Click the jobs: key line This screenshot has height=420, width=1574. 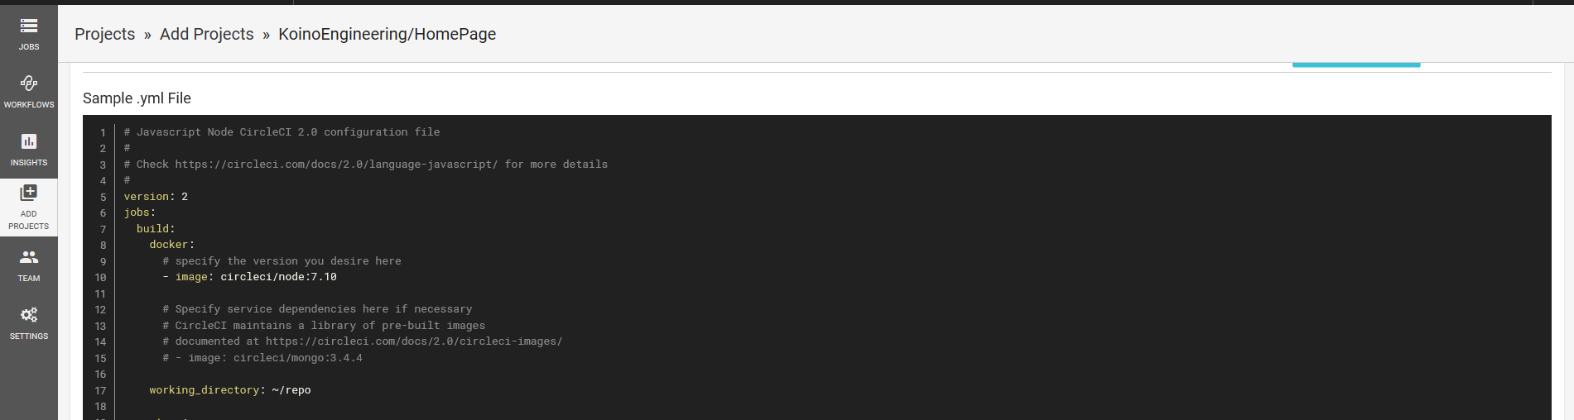point(139,212)
